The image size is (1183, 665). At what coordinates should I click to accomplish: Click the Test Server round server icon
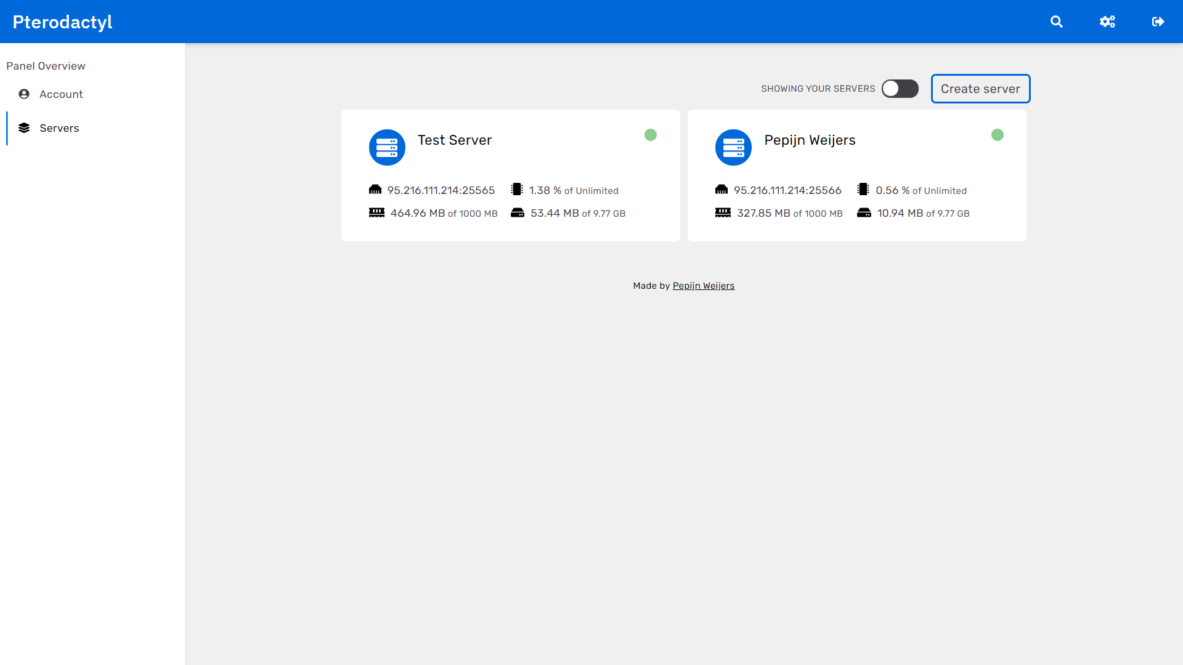tap(387, 148)
